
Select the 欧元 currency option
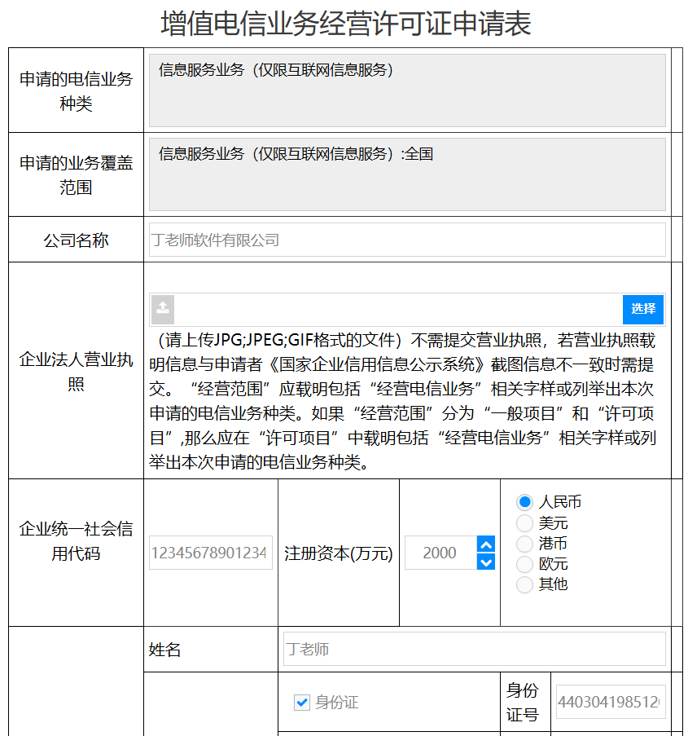point(525,563)
